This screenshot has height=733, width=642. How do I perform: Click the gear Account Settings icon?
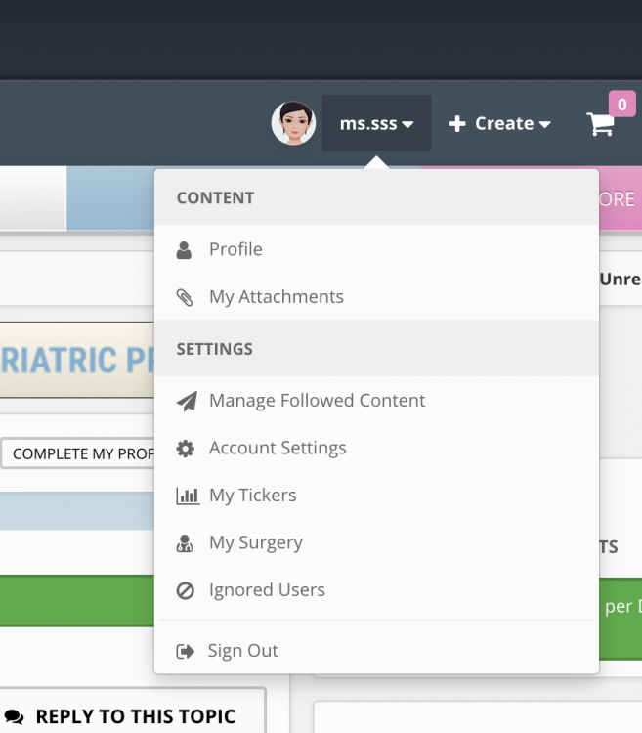click(x=185, y=449)
